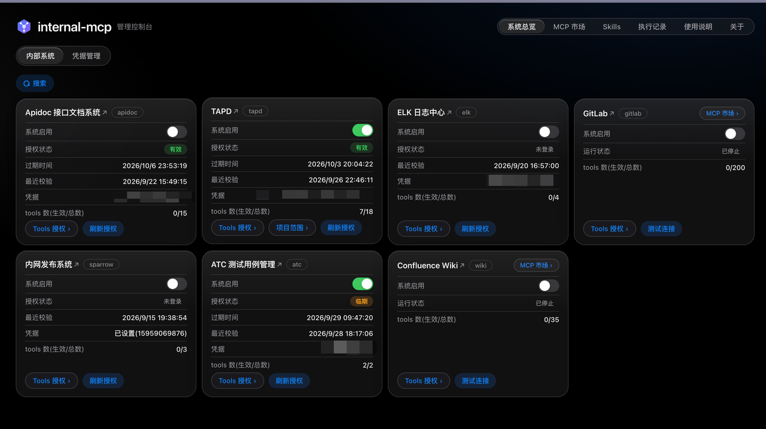Image resolution: width=766 pixels, height=429 pixels.
Task: Click 刷新授权 on Apidoc card
Action: click(x=103, y=229)
